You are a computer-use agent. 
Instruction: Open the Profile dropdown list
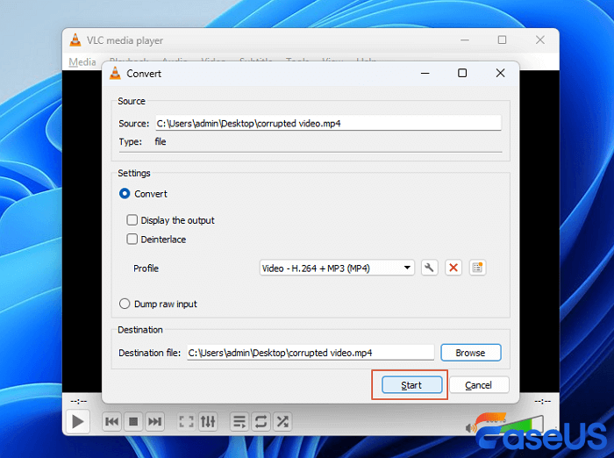pyautogui.click(x=337, y=268)
